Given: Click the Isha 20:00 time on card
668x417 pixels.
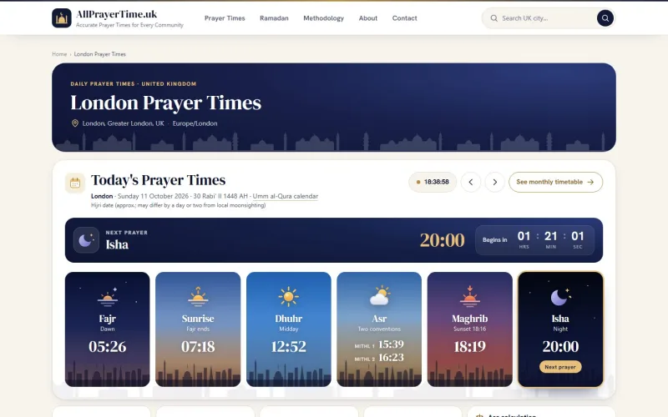Looking at the screenshot, I should point(560,346).
